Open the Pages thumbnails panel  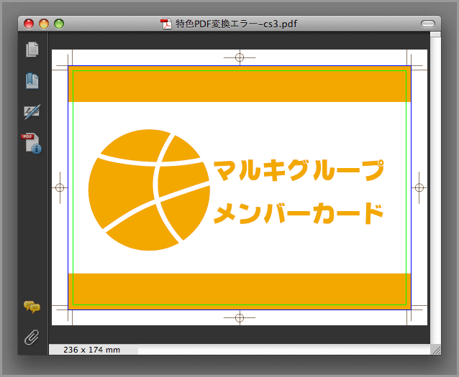pyautogui.click(x=32, y=50)
